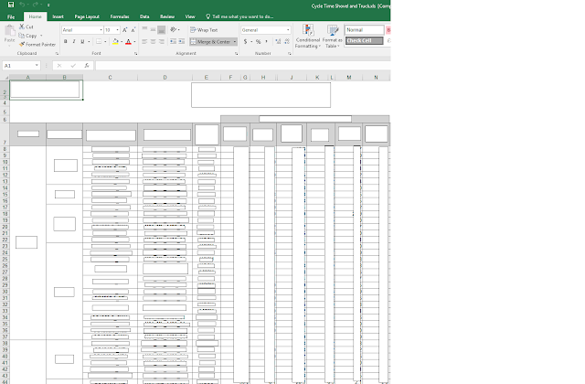Save the workbook with the Save icon
This screenshot has width=585, height=384.
[11, 5]
